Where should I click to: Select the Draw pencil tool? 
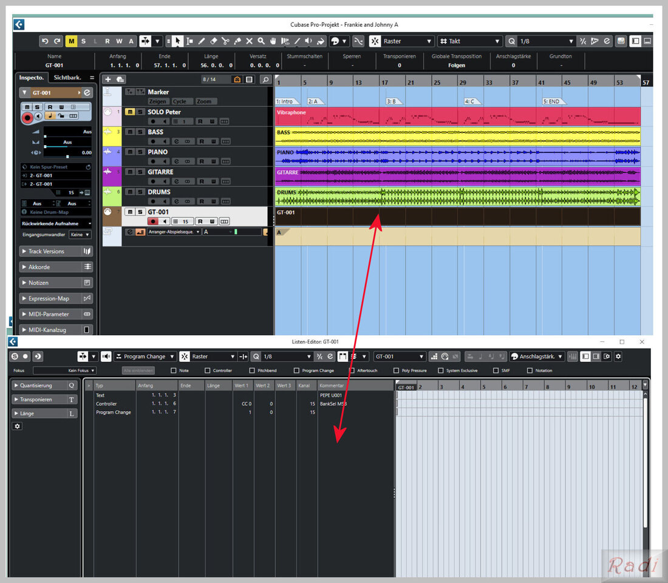point(202,41)
